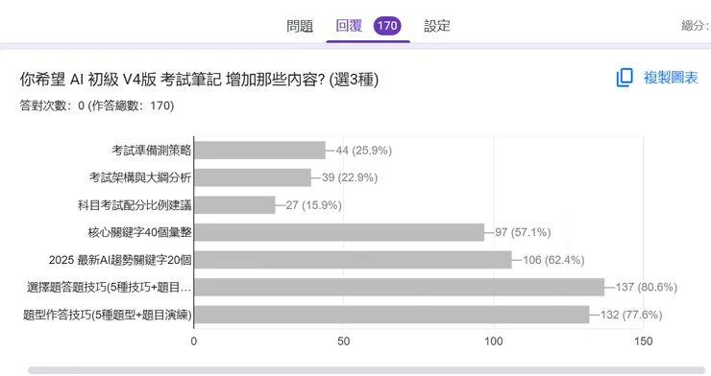Click the 2025 最新AI趨勢關鍵字20個 bar
711x376 pixels.
coord(353,260)
